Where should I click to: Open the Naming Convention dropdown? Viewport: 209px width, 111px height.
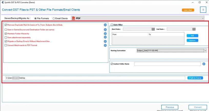click(x=205, y=51)
